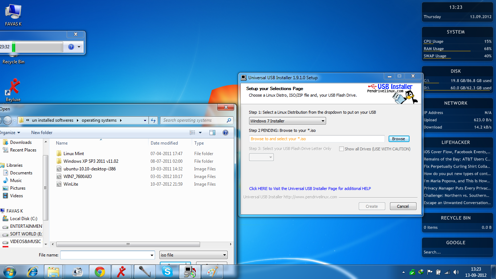Open Windows Explorer from the taskbar
The height and width of the screenshot is (279, 496).
click(x=53, y=271)
